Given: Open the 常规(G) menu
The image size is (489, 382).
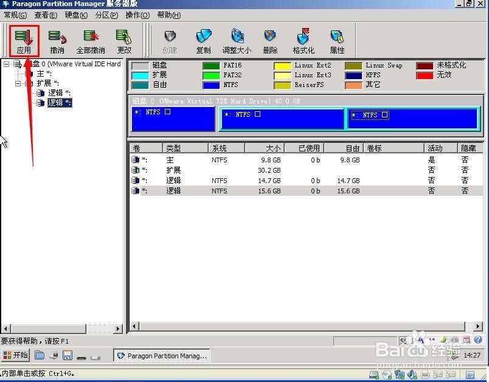Looking at the screenshot, I should (15, 15).
